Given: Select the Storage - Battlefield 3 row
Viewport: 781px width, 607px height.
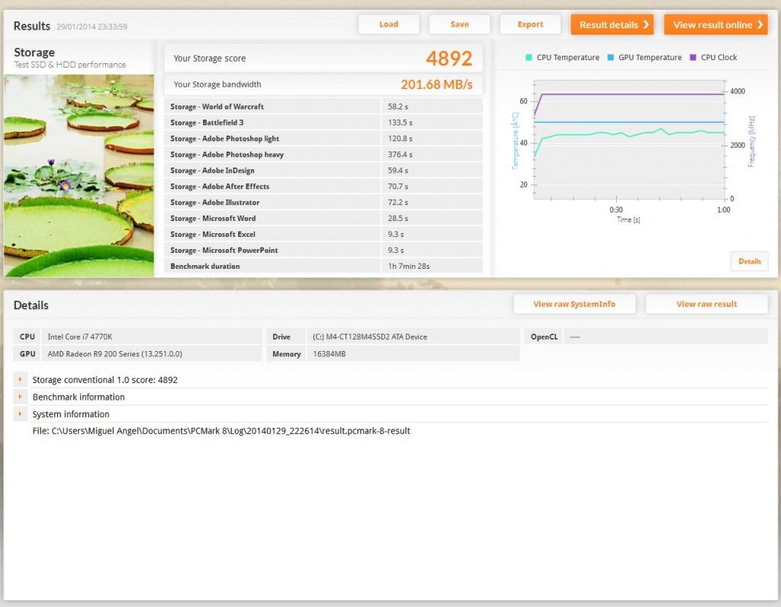Looking at the screenshot, I should 323,123.
